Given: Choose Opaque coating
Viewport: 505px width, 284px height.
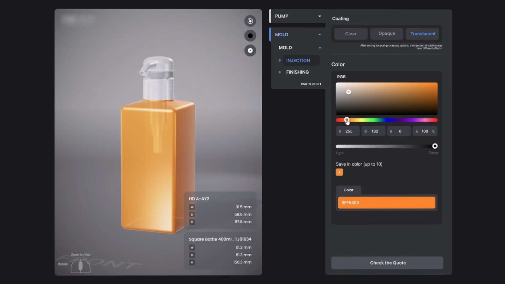Looking at the screenshot, I should point(387,33).
